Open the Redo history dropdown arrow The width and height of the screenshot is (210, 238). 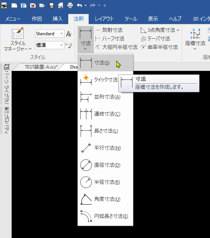click(99, 5)
